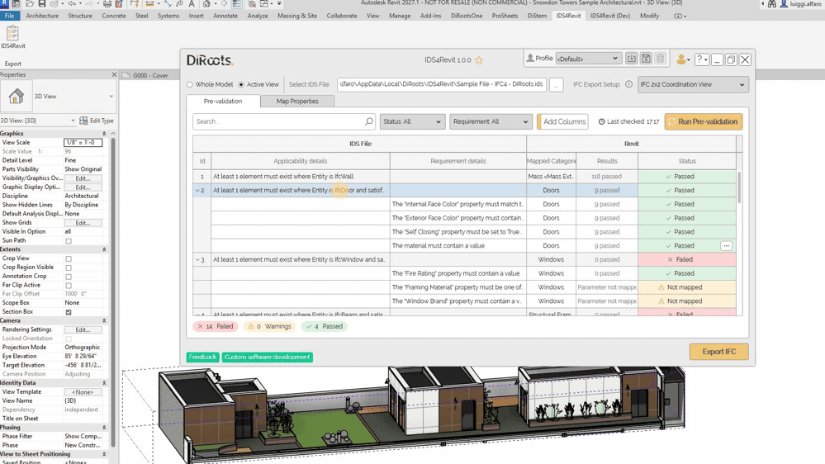Click the ellipsis icon in material row

tap(726, 246)
